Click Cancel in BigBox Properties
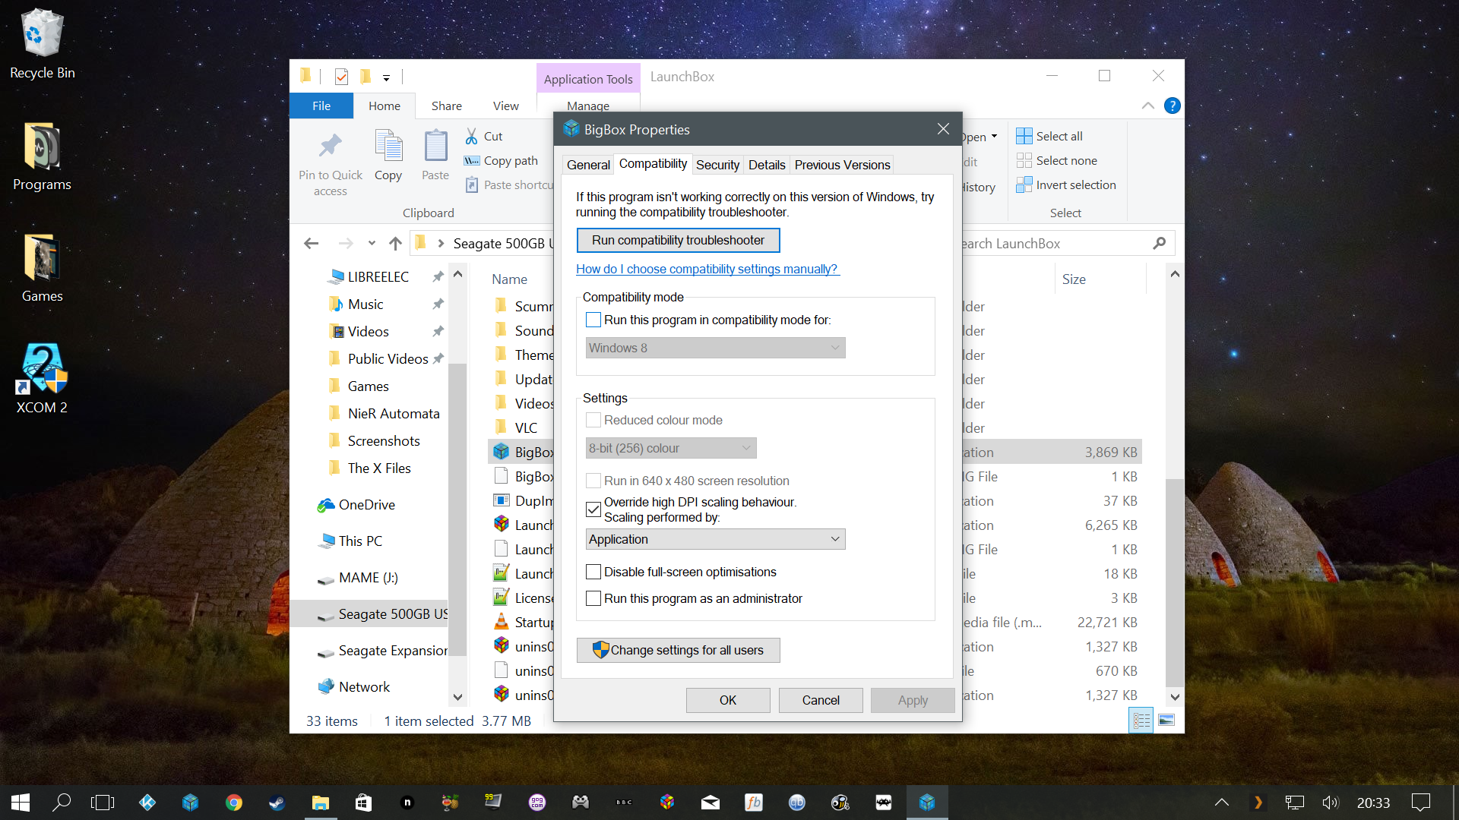Viewport: 1459px width, 820px height. click(x=821, y=700)
